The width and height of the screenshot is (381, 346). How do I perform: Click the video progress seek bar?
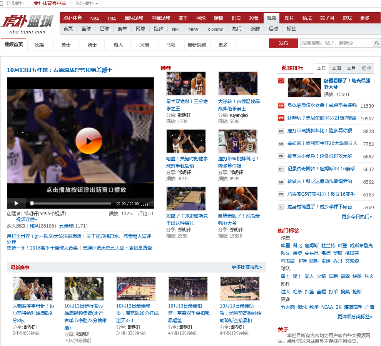(71, 203)
